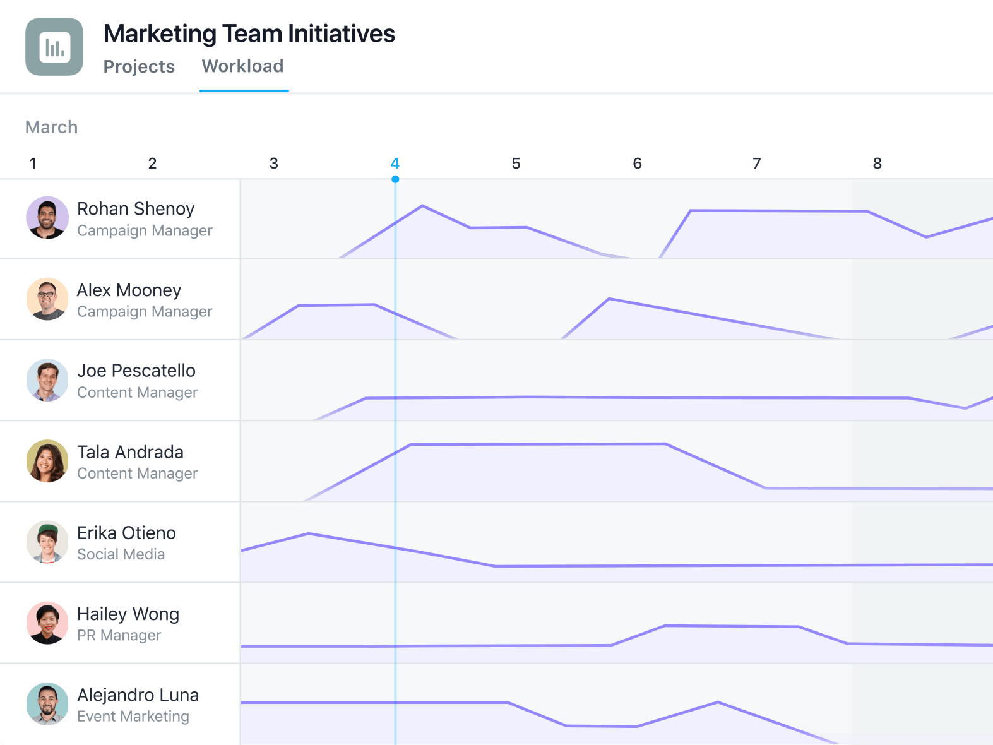Image resolution: width=993 pixels, height=745 pixels.
Task: Click Campaign Manager under Rohan Shenoy
Action: pyautogui.click(x=145, y=230)
